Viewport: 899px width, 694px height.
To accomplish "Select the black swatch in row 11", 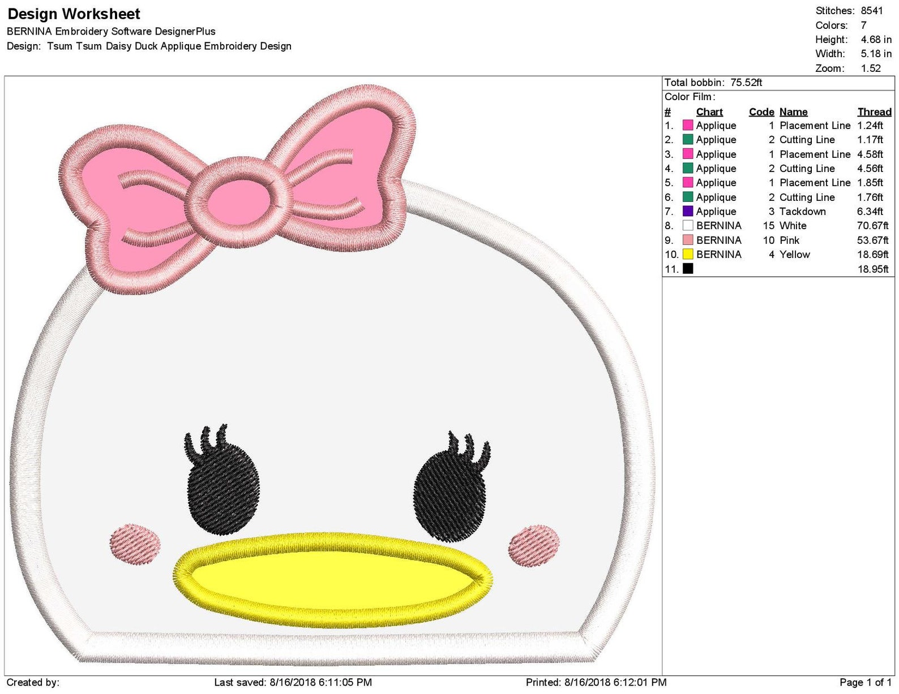I will (688, 269).
